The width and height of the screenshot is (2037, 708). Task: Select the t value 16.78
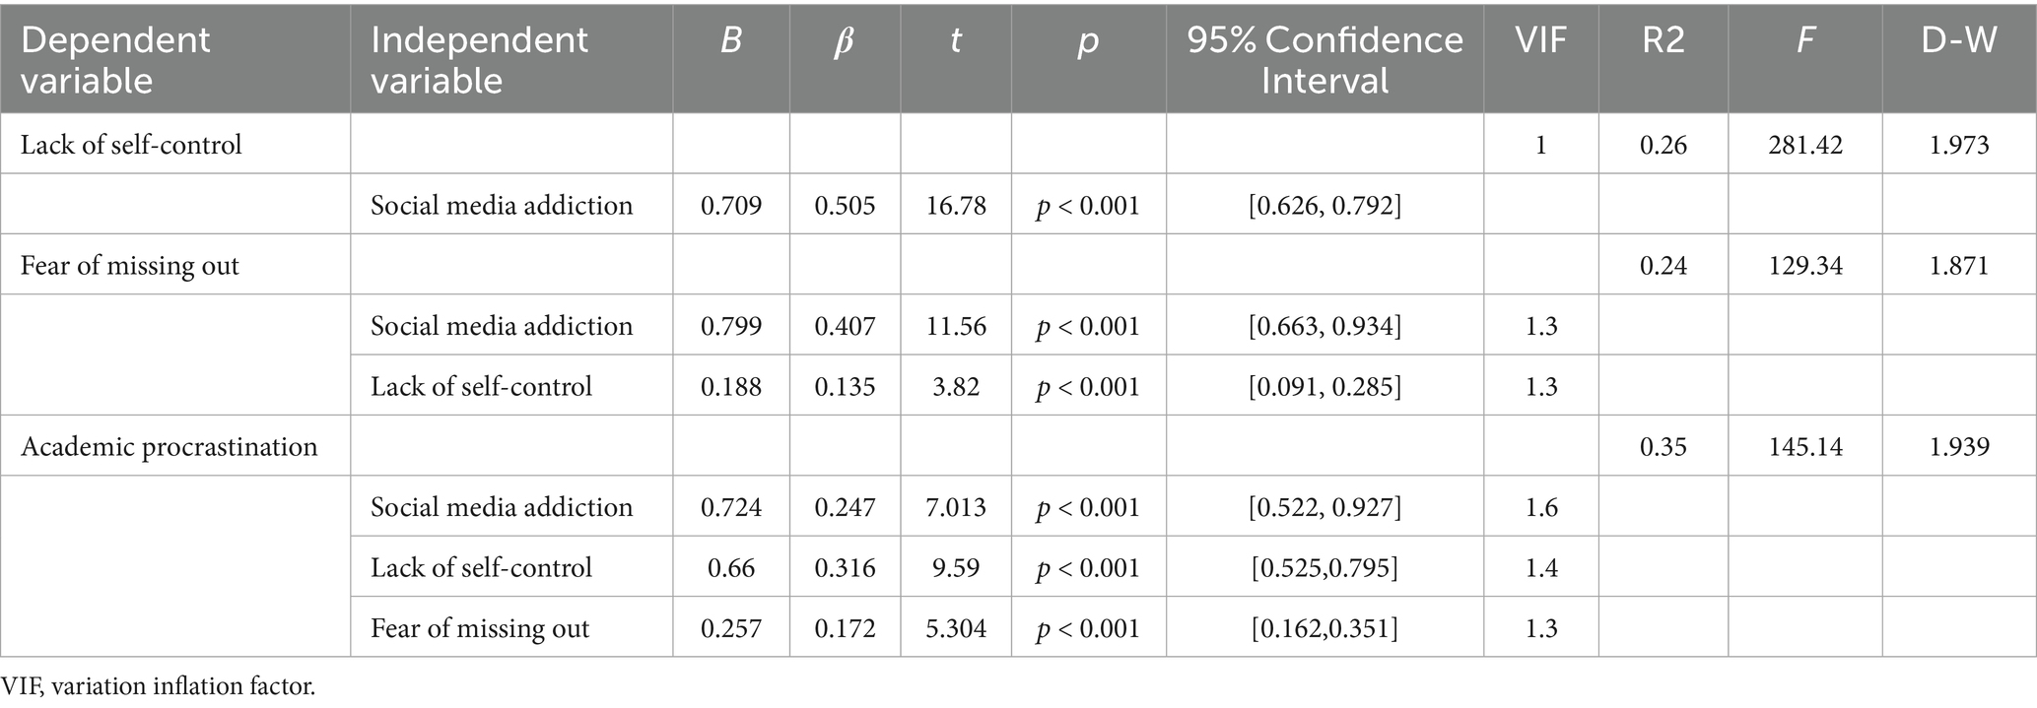coord(956,206)
